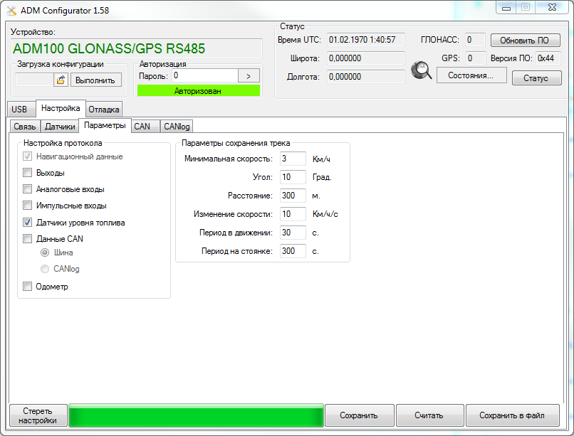
Task: Toggle the Выходы checkbox
Action: [28, 173]
